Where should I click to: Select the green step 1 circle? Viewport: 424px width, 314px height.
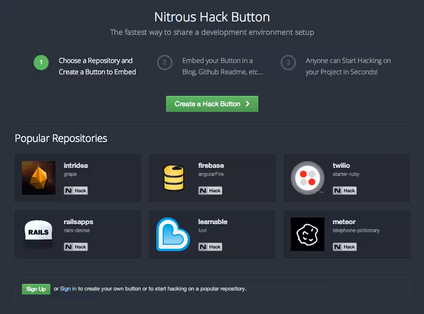point(41,62)
